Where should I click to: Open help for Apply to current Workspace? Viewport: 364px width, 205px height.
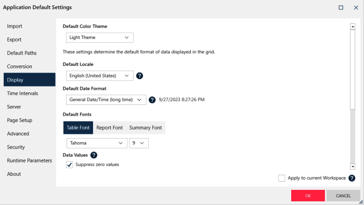tap(352, 178)
